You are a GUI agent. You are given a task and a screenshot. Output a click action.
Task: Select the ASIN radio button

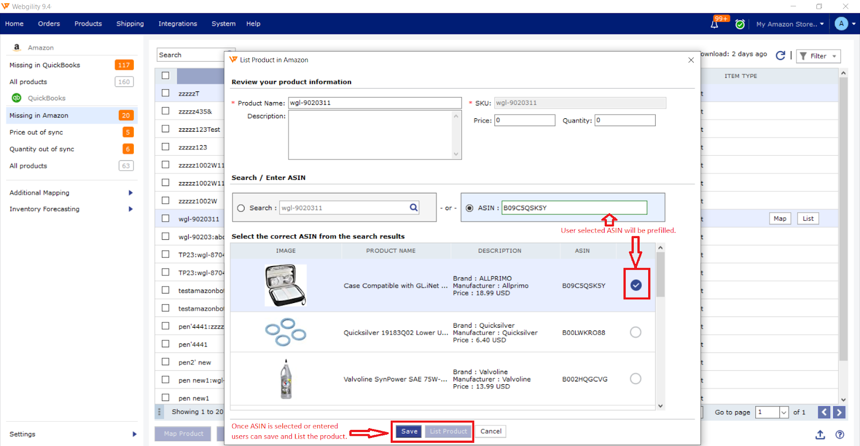pyautogui.click(x=470, y=208)
